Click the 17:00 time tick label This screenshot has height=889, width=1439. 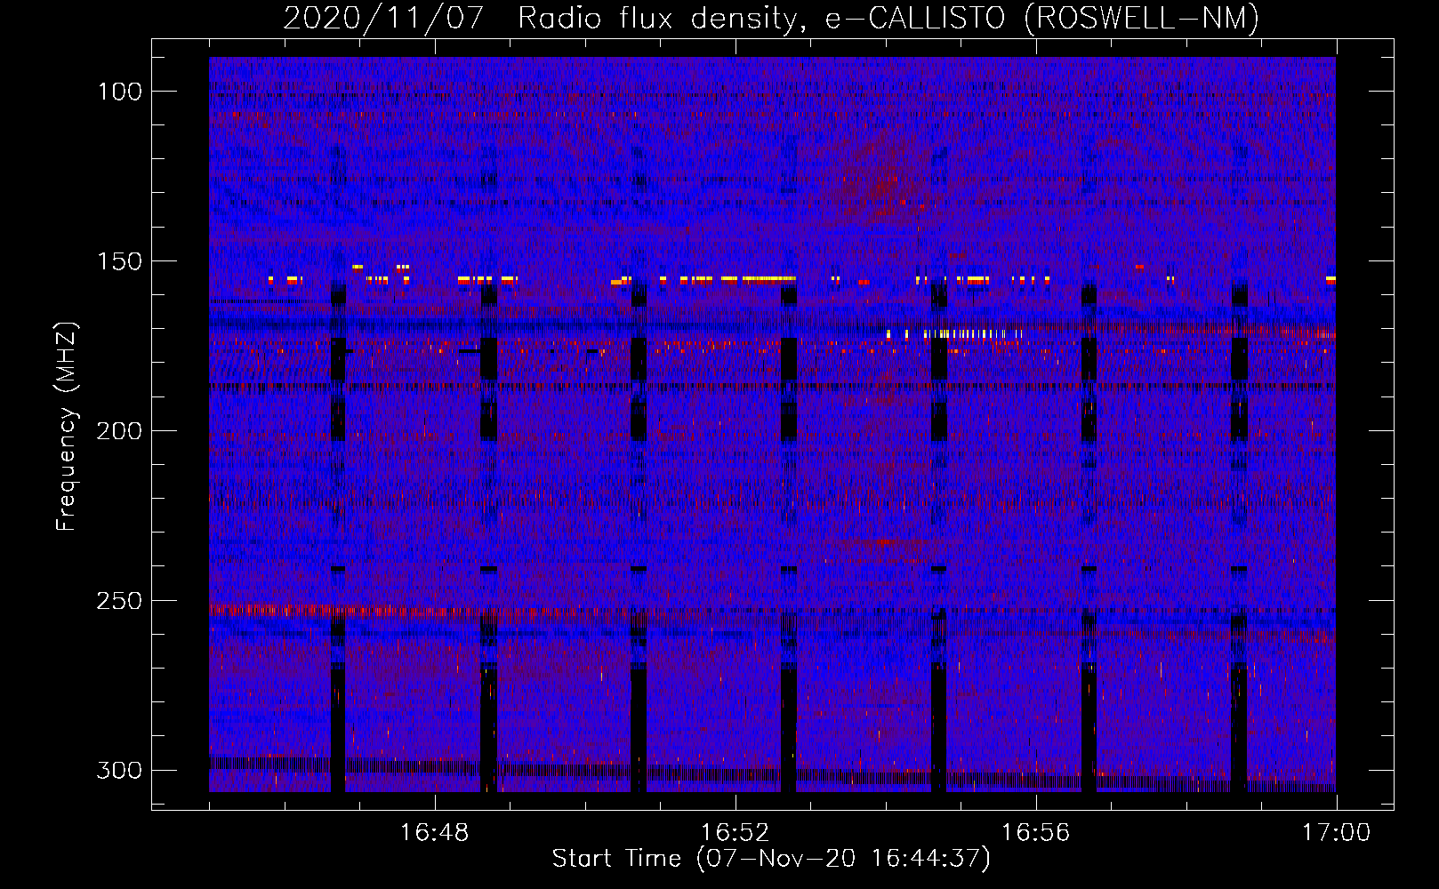point(1337,833)
